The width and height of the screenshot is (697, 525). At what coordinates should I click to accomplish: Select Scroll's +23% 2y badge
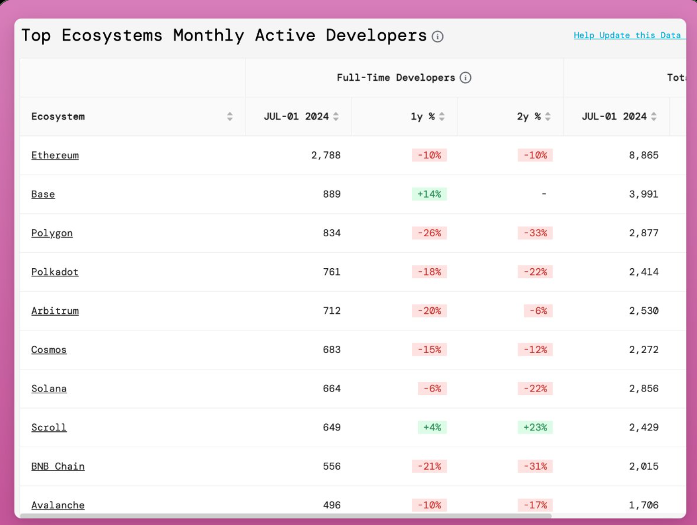pyautogui.click(x=535, y=428)
